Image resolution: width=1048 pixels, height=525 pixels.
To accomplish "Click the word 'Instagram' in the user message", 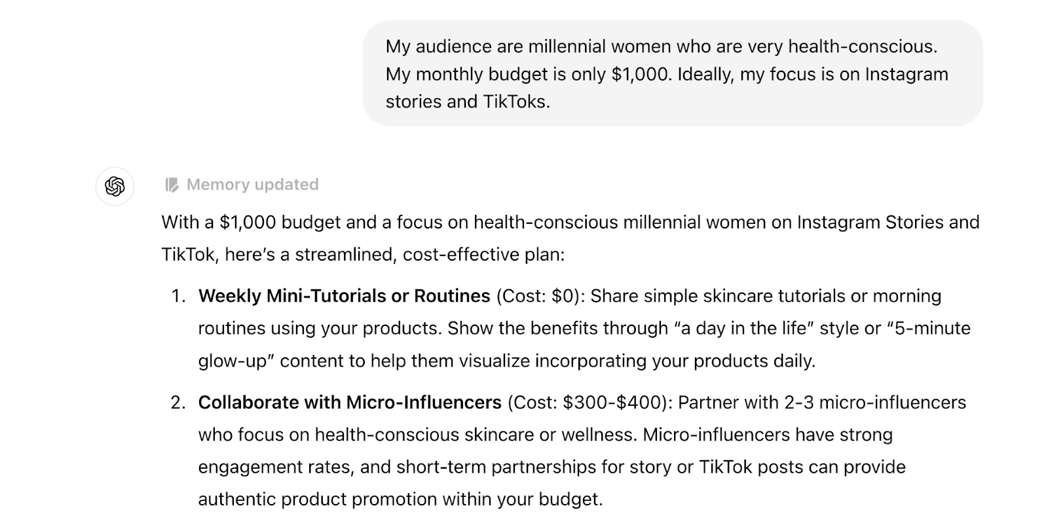I will (907, 74).
